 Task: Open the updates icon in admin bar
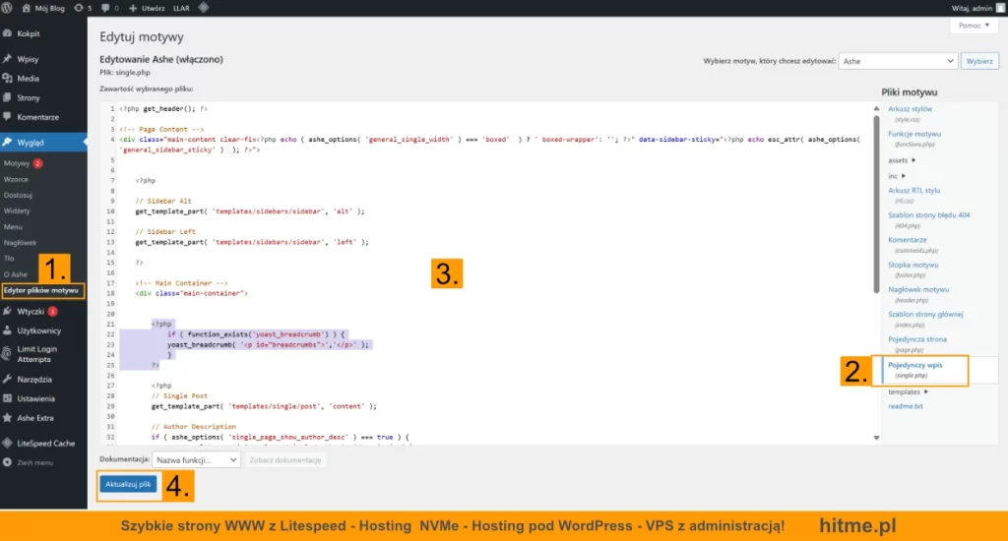point(79,7)
